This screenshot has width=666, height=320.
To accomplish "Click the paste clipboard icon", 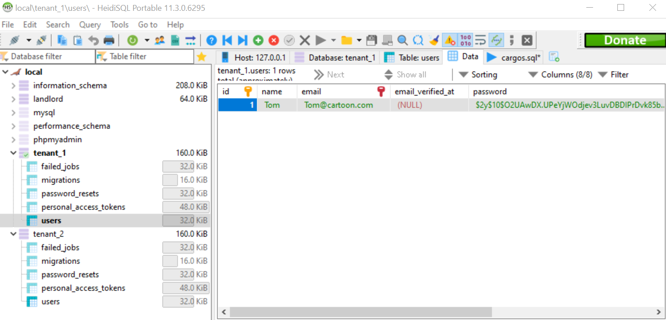I will tap(78, 41).
